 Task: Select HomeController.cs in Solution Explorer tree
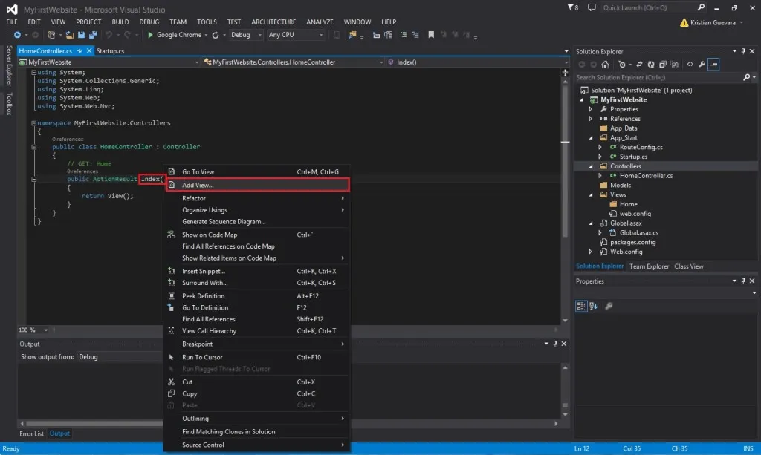tap(646, 176)
